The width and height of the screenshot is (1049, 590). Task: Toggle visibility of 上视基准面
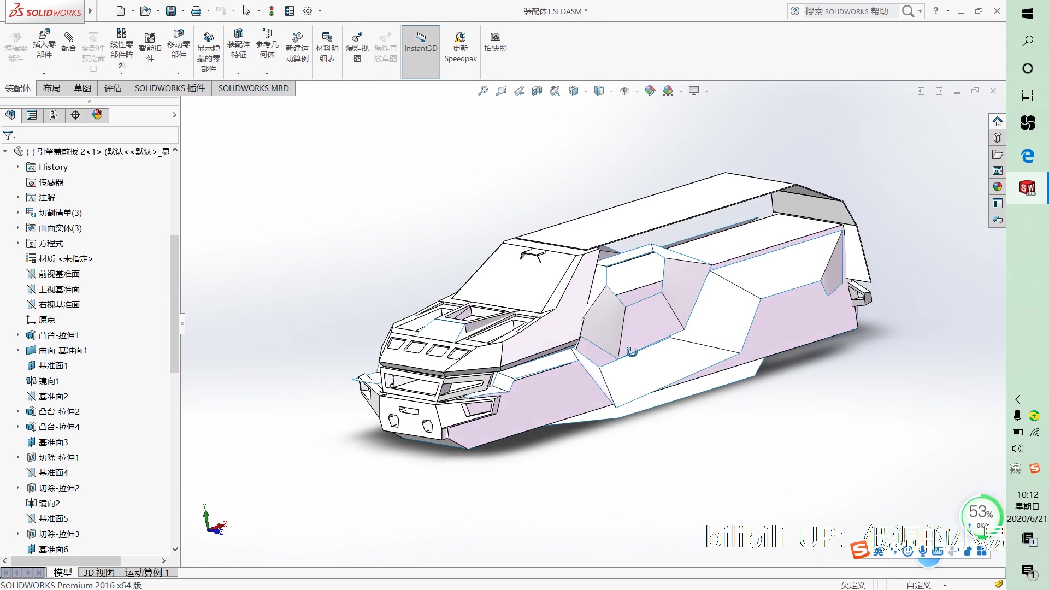[x=59, y=289]
